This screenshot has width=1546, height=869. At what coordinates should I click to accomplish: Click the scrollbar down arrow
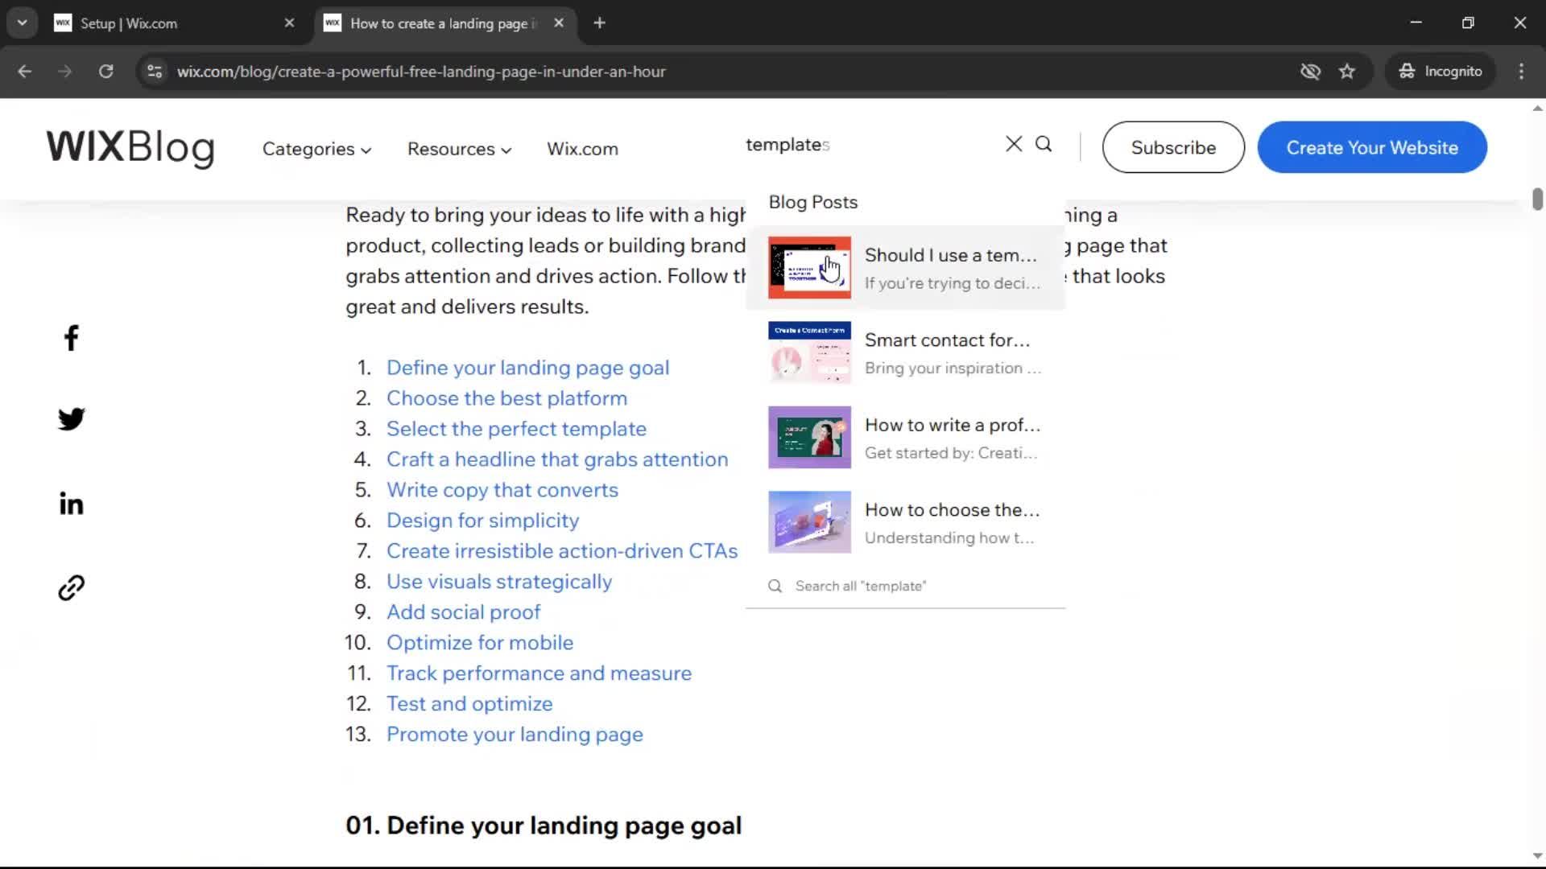tap(1537, 856)
